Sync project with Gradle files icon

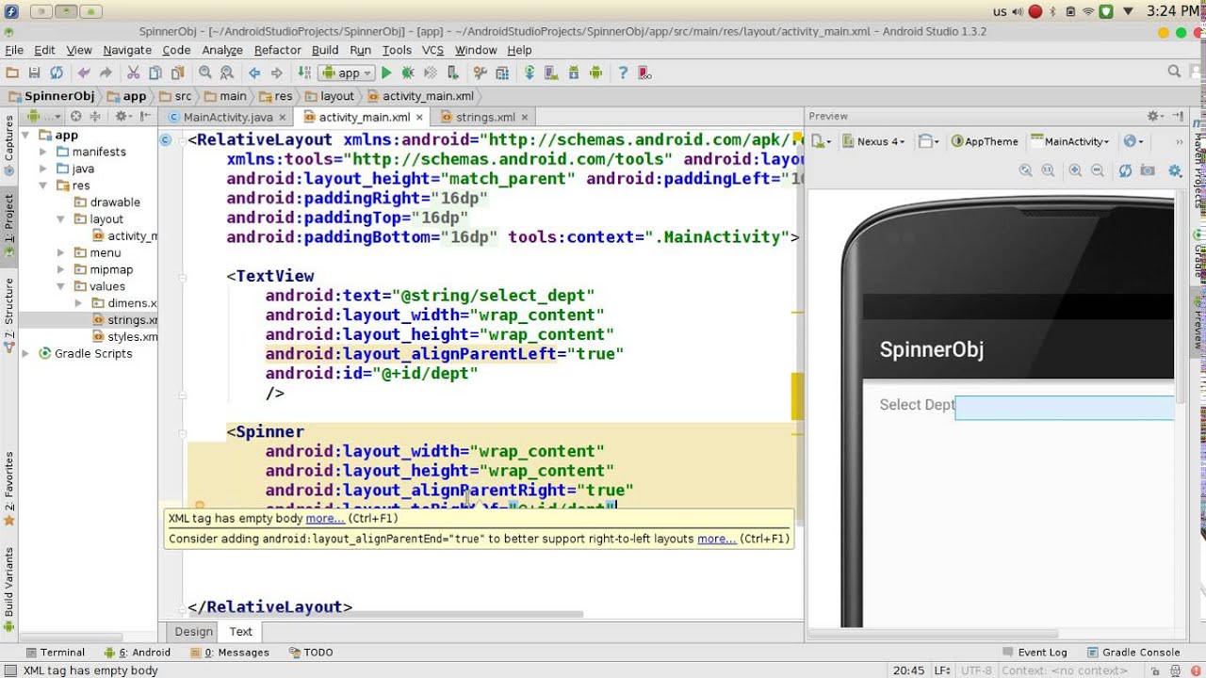click(x=530, y=73)
